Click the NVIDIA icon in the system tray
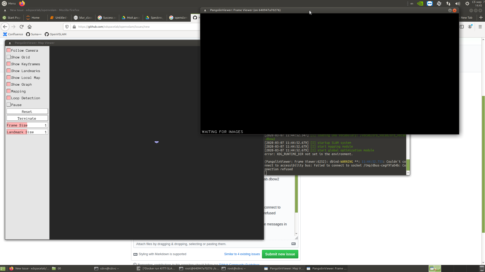 (420, 4)
